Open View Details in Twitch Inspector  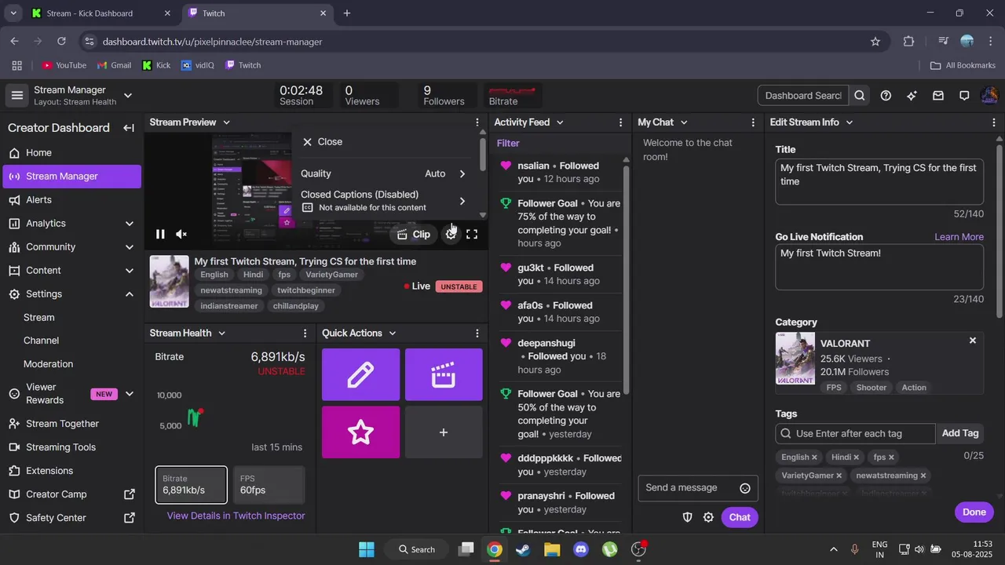(236, 516)
